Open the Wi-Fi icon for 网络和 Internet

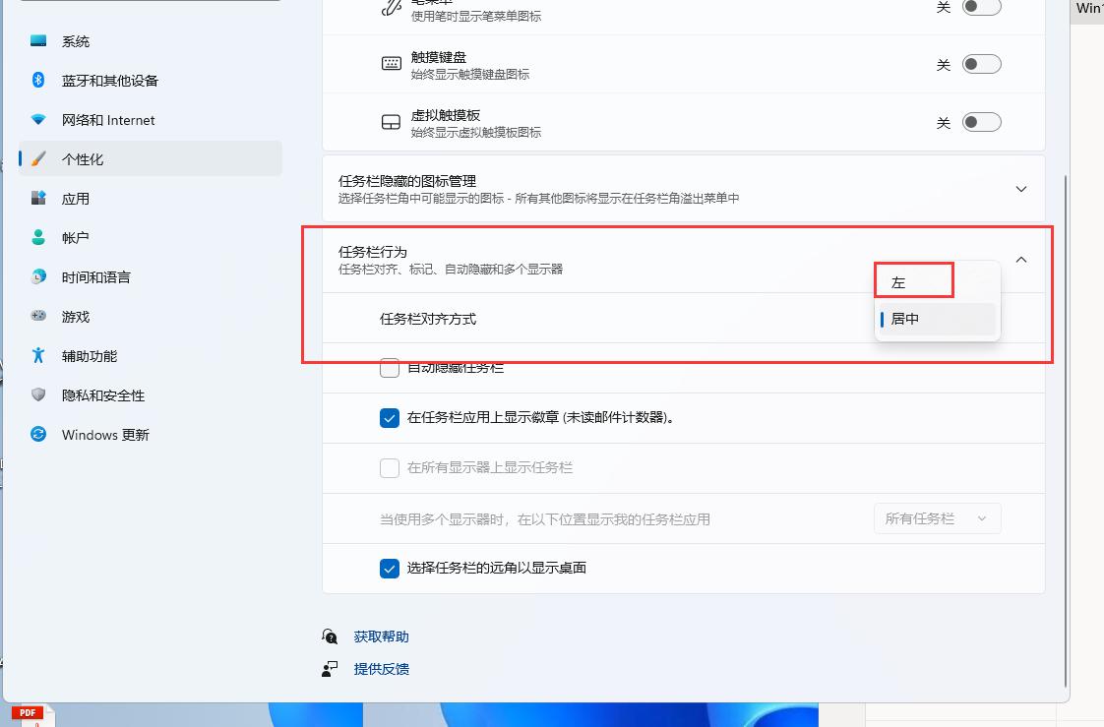[x=38, y=120]
